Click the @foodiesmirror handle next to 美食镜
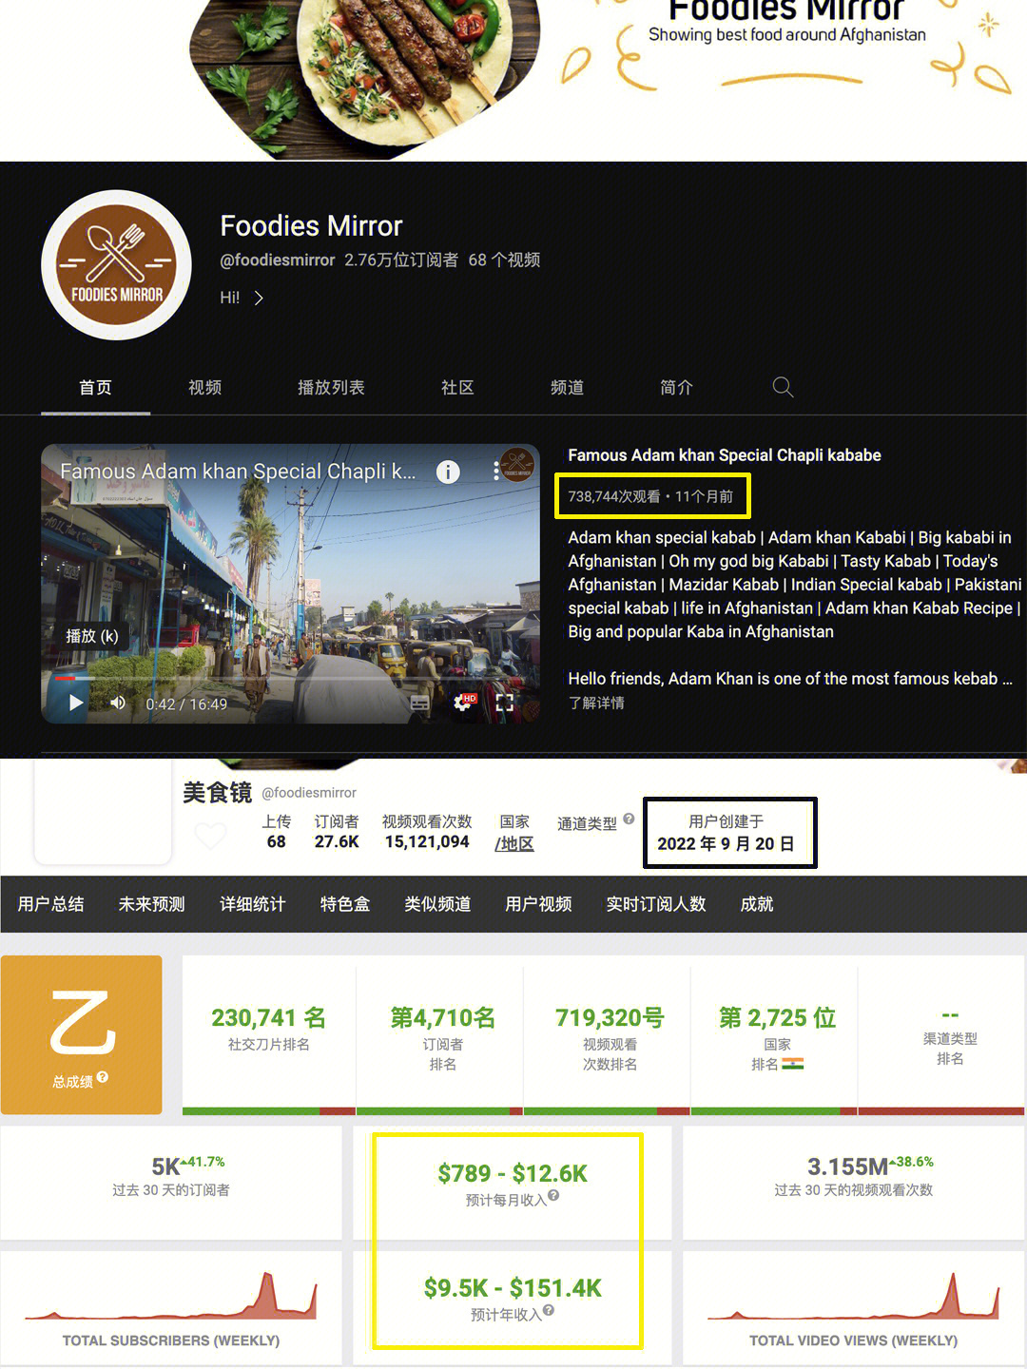 click(309, 793)
